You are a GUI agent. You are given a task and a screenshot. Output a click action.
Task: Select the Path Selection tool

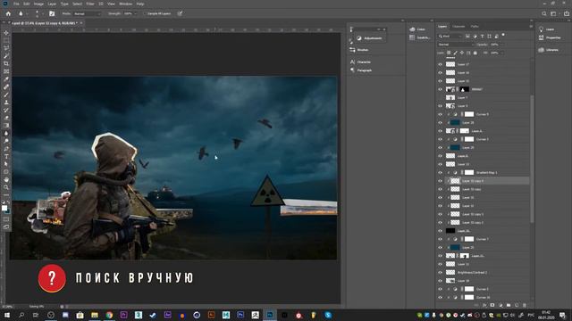pyautogui.click(x=6, y=164)
